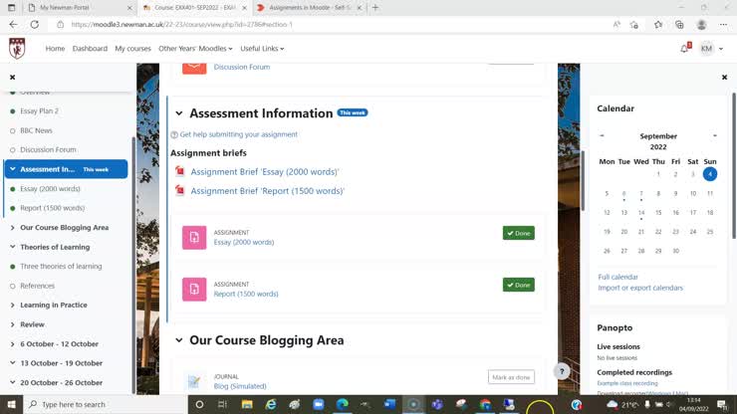This screenshot has height=414, width=737.
Task: Open Dashboard in navigation bar
Action: point(90,49)
